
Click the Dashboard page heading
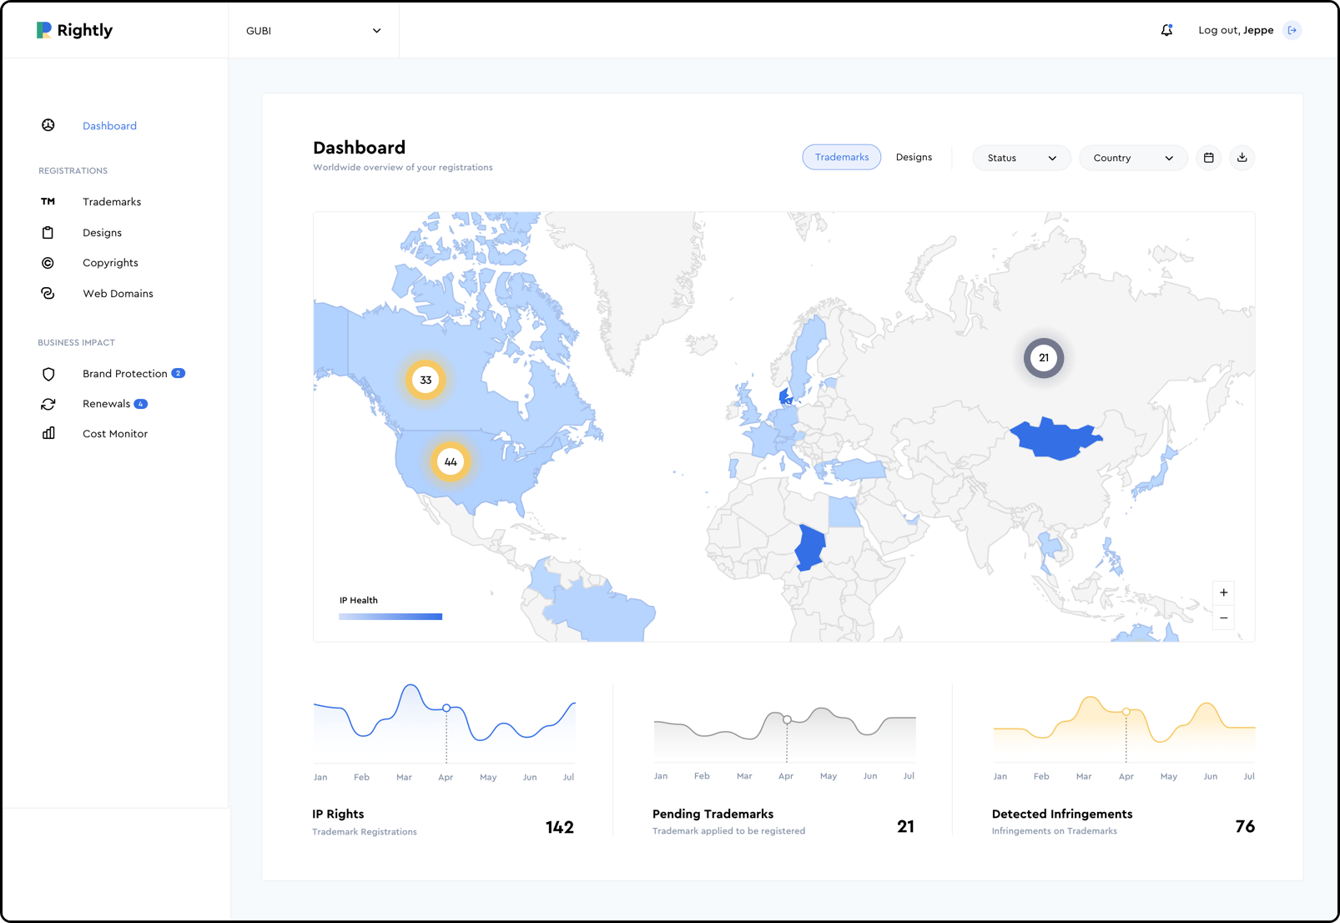tap(360, 148)
